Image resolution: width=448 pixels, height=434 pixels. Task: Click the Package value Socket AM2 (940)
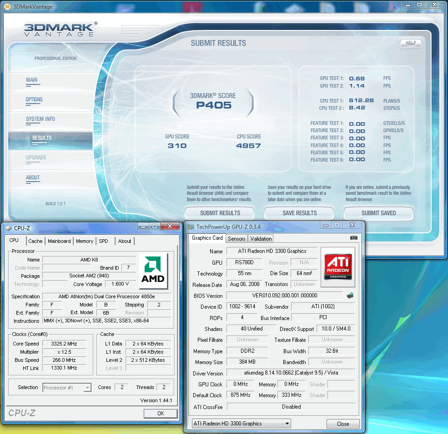(x=89, y=276)
